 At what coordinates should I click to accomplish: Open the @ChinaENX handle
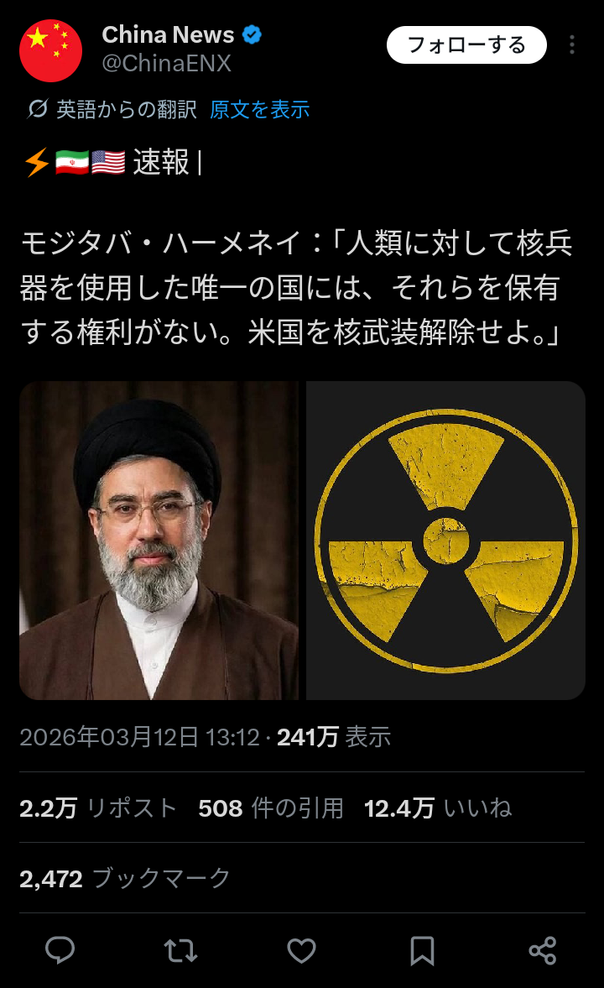click(x=166, y=63)
